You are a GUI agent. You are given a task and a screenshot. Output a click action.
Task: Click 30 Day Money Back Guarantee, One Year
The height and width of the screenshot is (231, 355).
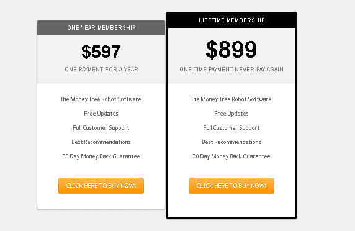click(101, 156)
